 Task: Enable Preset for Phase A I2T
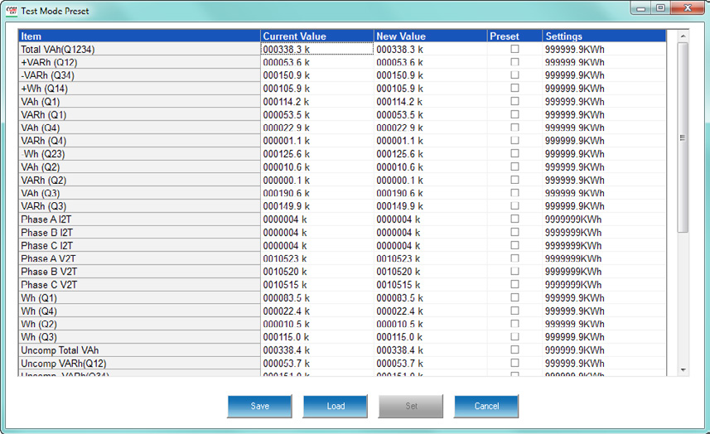(x=514, y=219)
